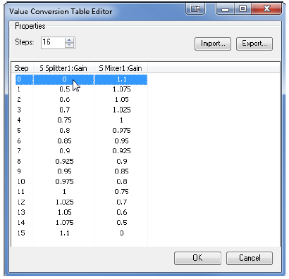Select Splitter1 gain cell in step 10

(64, 182)
